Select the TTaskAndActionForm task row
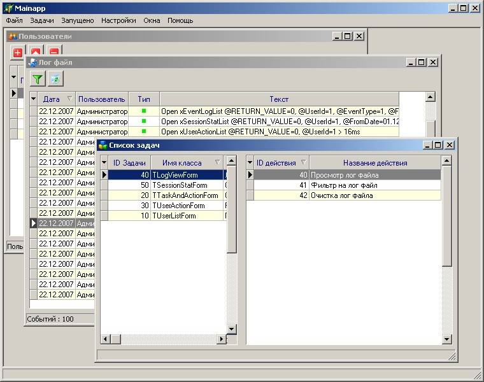 coord(164,195)
